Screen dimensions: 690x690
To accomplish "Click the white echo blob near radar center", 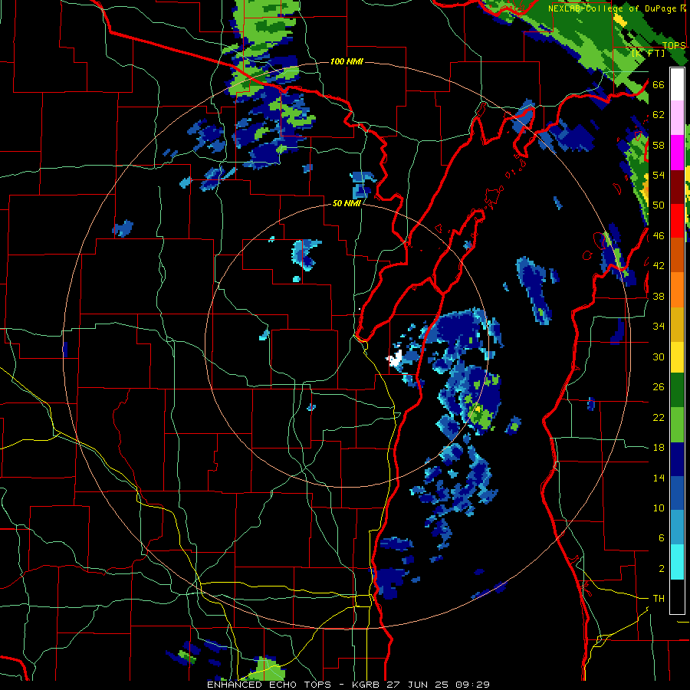I will pyautogui.click(x=395, y=359).
